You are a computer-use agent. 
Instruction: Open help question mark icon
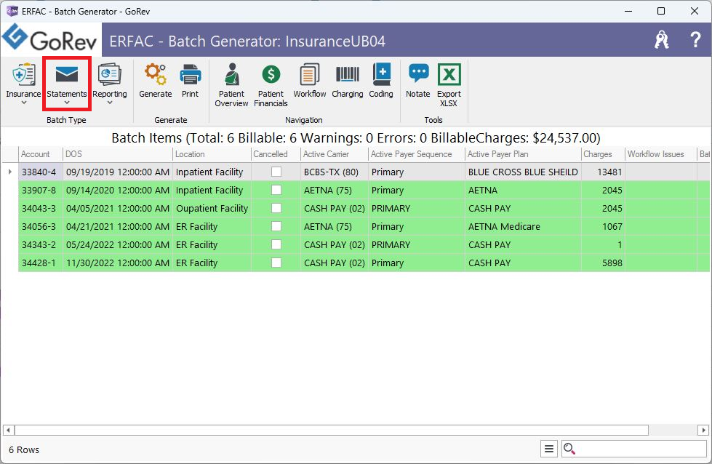695,40
